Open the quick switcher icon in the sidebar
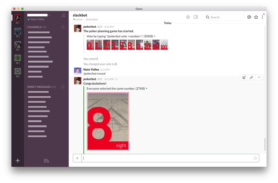The height and width of the screenshot is (183, 278). pyautogui.click(x=46, y=161)
